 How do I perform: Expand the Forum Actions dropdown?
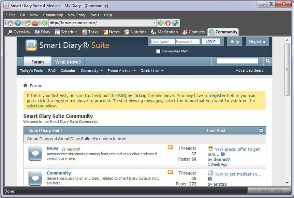coord(121,71)
